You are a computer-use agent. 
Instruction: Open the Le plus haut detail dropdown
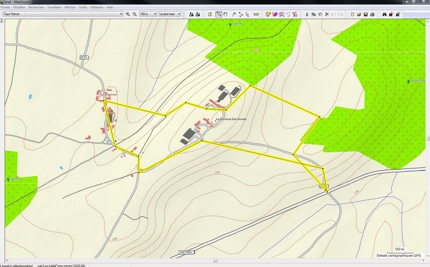tap(170, 14)
